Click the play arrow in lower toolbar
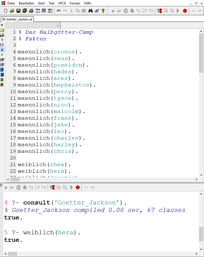This screenshot has width=204, height=257. coord(71,187)
